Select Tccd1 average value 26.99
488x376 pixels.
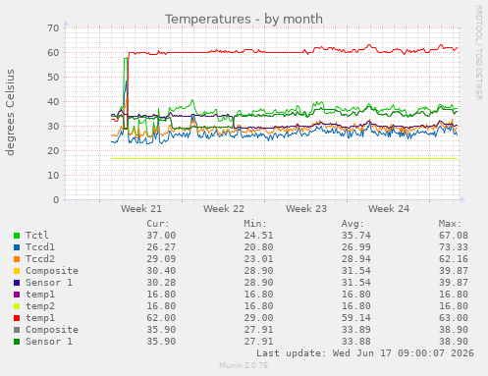coord(356,247)
